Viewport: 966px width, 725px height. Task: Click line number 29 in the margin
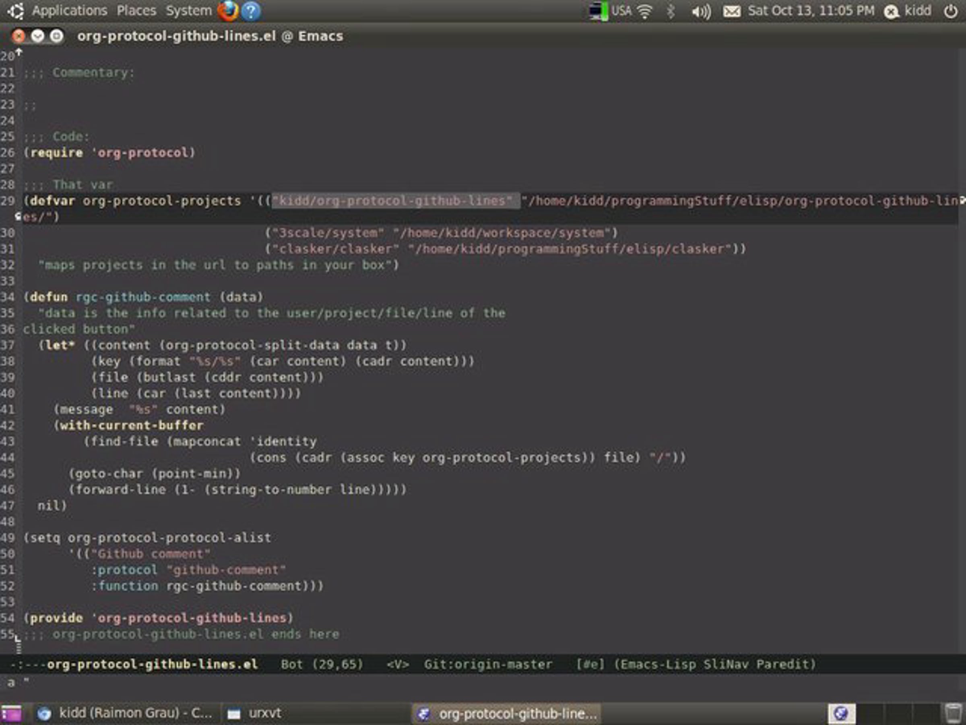point(7,201)
